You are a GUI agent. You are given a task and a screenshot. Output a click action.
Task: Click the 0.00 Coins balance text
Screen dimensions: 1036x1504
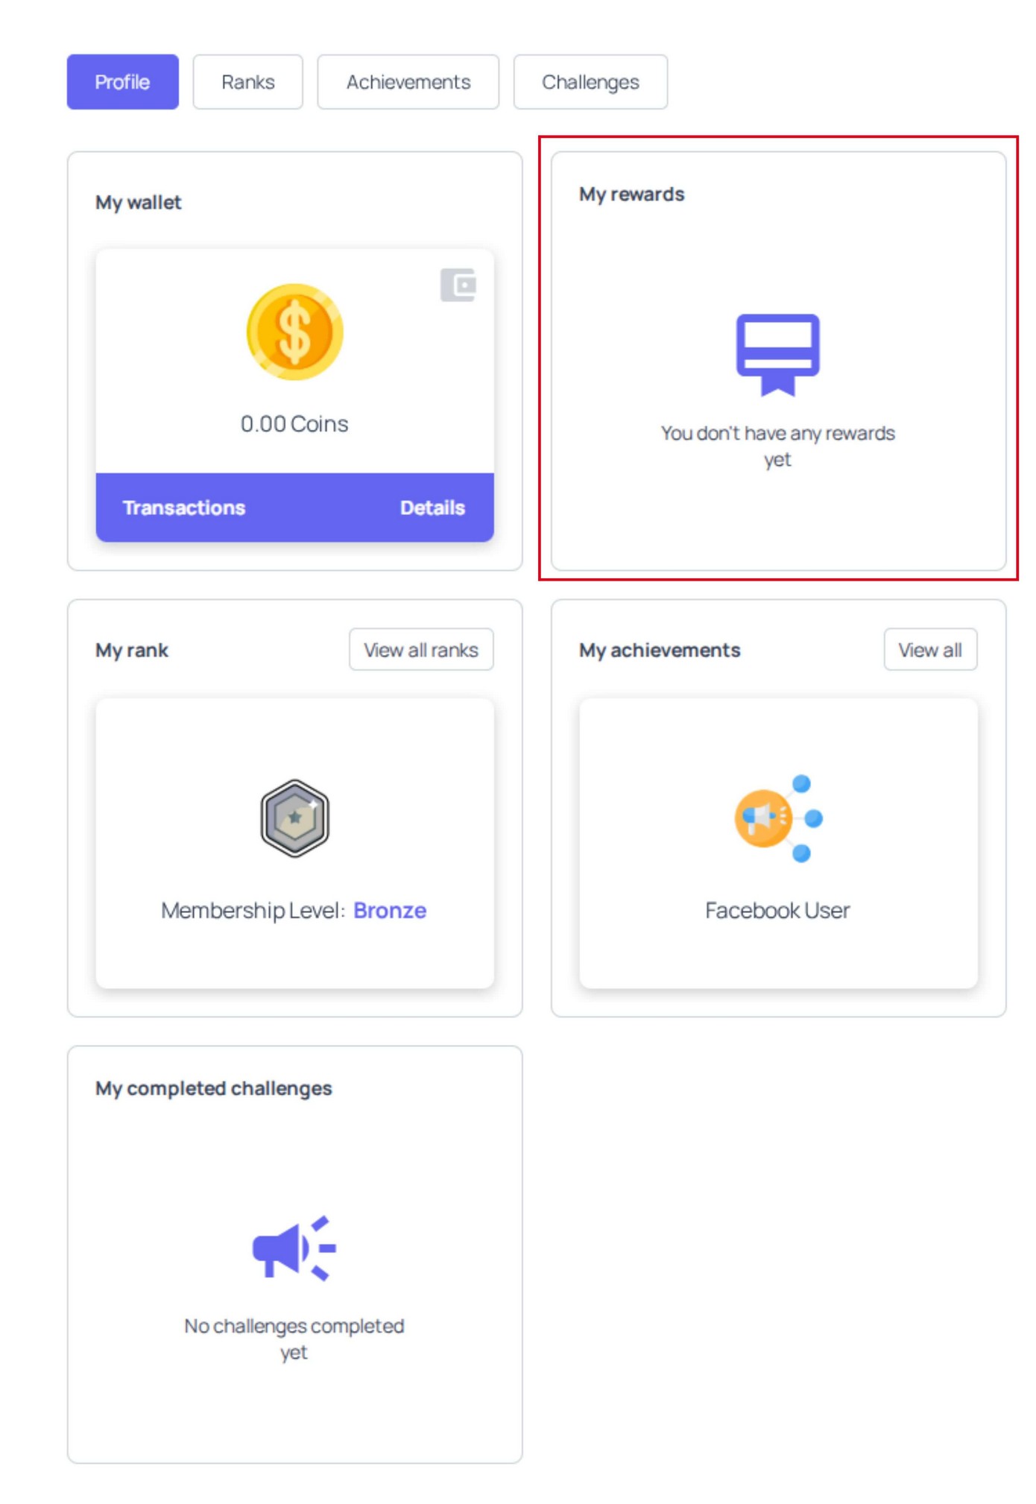coord(294,423)
